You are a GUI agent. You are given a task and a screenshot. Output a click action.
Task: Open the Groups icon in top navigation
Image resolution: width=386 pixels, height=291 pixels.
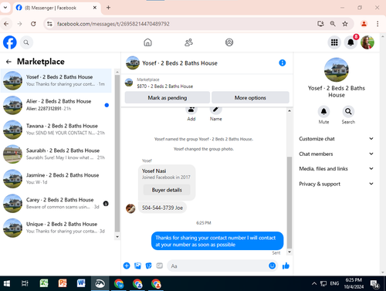tap(229, 42)
